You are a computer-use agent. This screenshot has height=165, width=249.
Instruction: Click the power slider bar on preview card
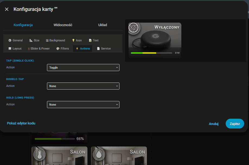click(x=151, y=53)
